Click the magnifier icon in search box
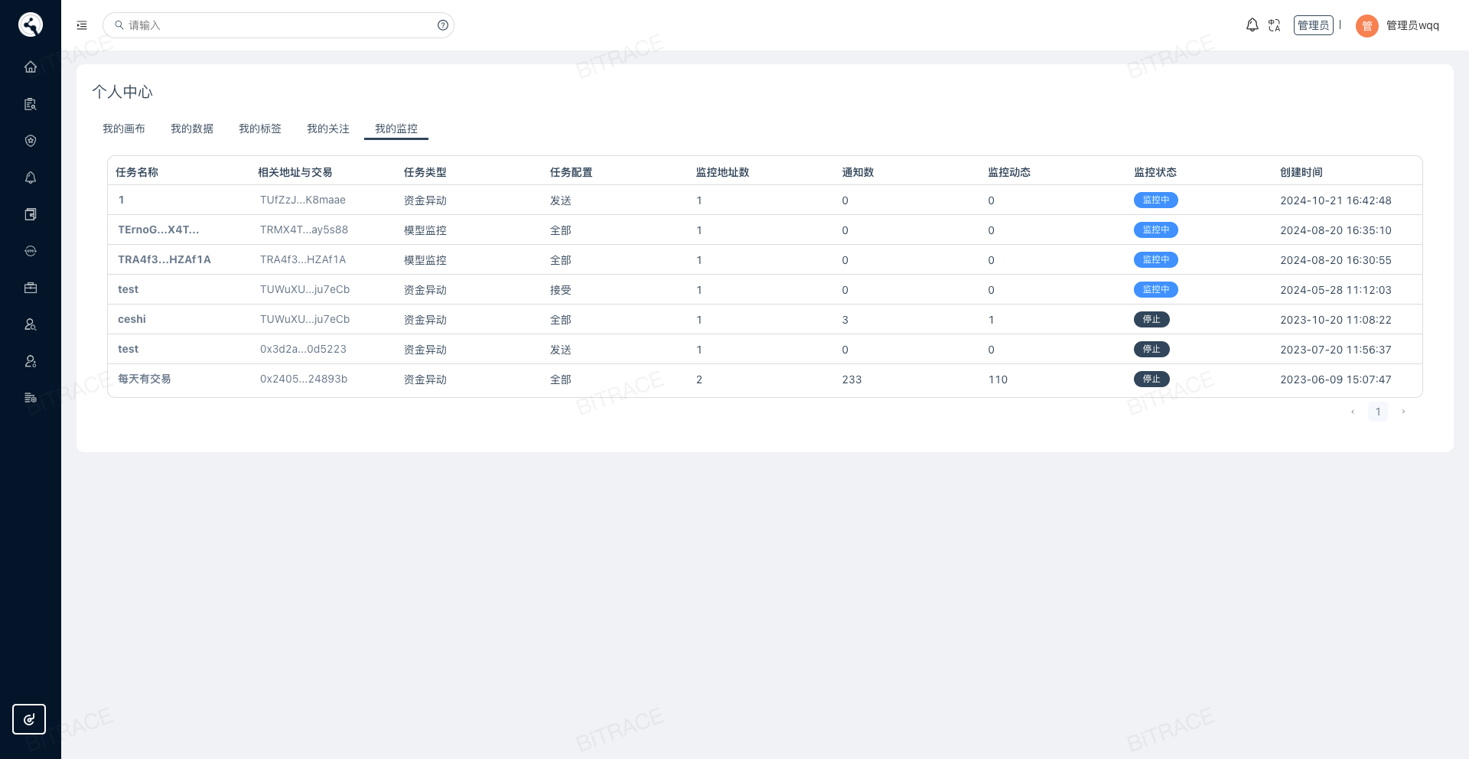 [119, 25]
